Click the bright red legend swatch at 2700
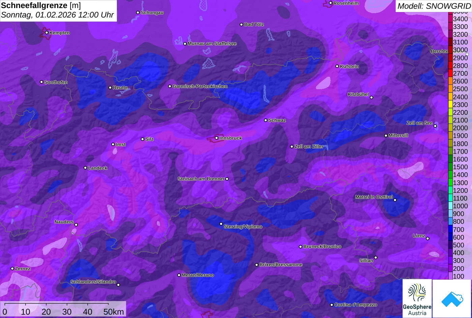Screen dimensions: 472x318 coord(450,73)
